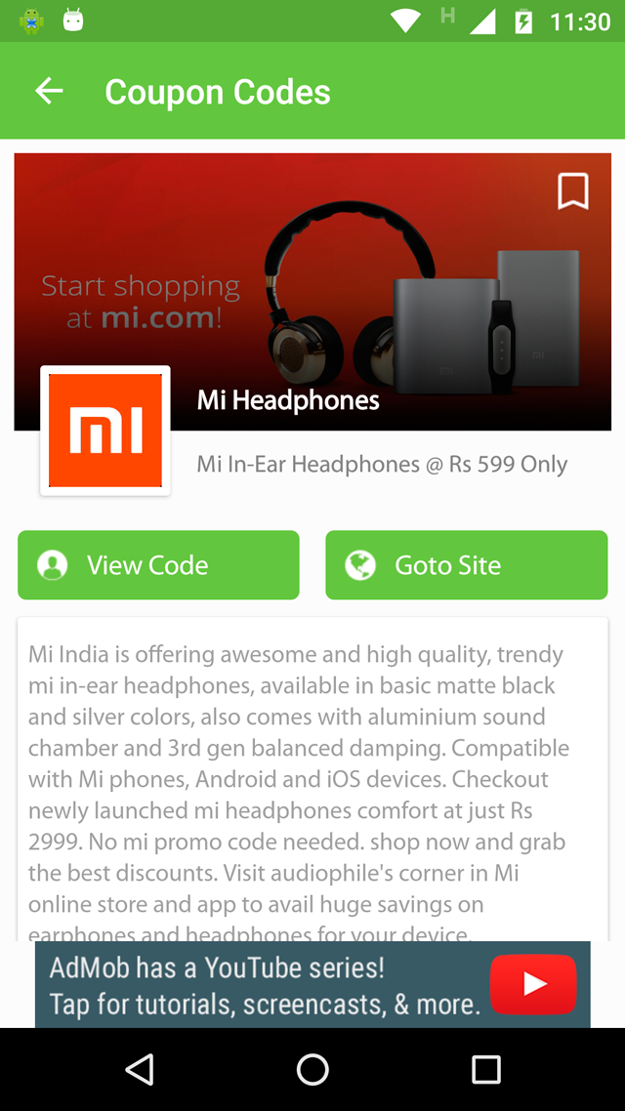Open recent apps square button
Image resolution: width=625 pixels, height=1111 pixels.
[x=486, y=1069]
